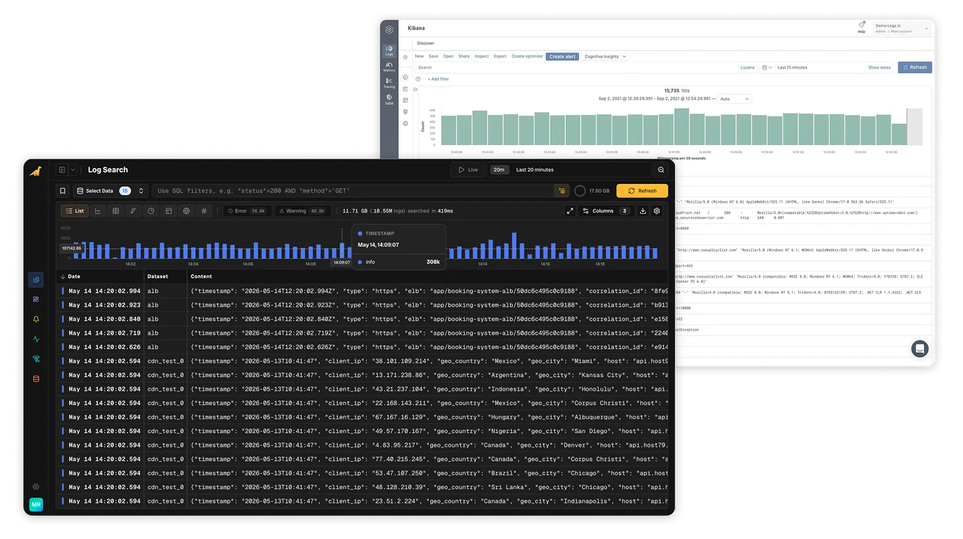The width and height of the screenshot is (963, 539).
Task: Download the log results
Action: click(643, 211)
